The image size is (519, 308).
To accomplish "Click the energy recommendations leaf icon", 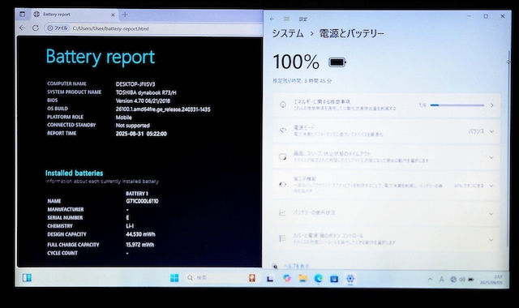I will point(283,105).
